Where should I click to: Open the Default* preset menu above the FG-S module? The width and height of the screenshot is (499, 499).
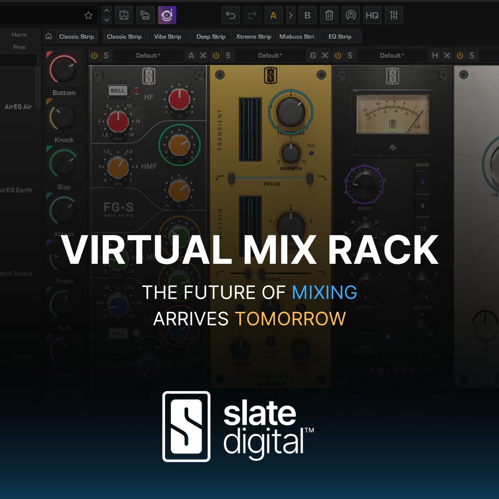(x=148, y=55)
